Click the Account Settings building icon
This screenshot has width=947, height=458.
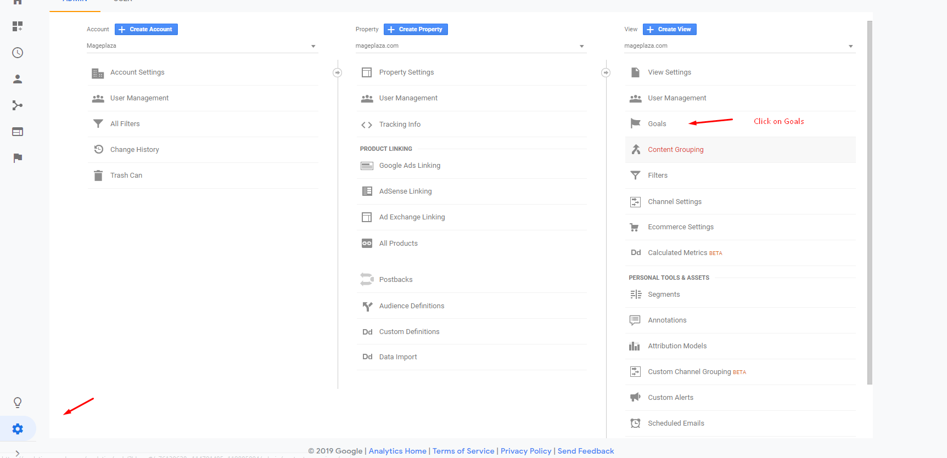tap(98, 73)
